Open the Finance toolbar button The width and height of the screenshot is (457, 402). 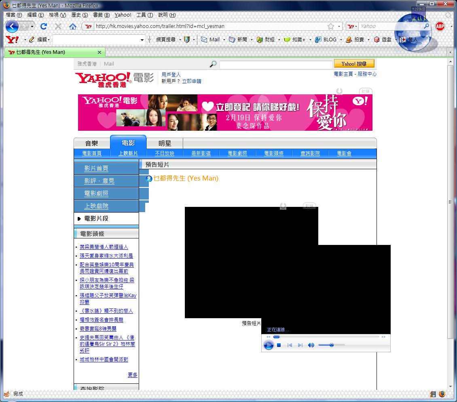tap(266, 39)
